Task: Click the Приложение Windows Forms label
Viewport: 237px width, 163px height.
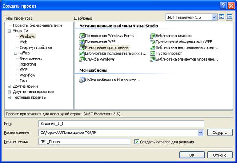Action: click(110, 36)
